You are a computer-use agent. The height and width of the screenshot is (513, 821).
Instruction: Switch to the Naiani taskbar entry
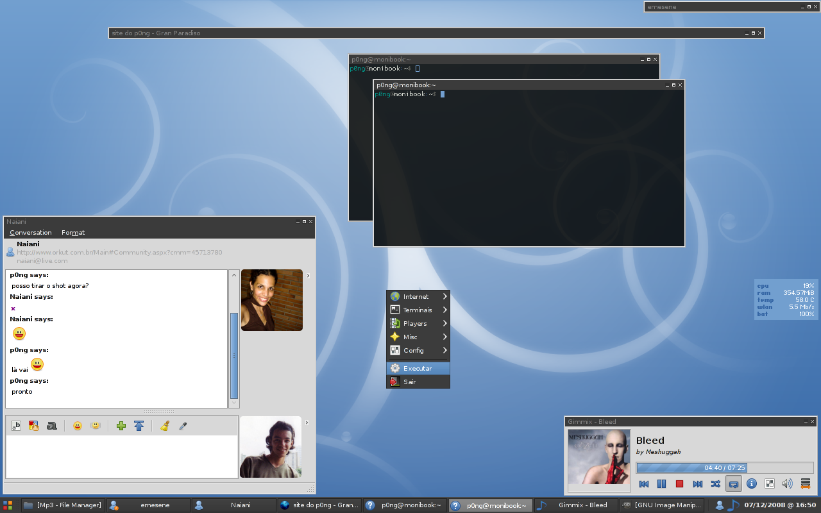point(234,505)
